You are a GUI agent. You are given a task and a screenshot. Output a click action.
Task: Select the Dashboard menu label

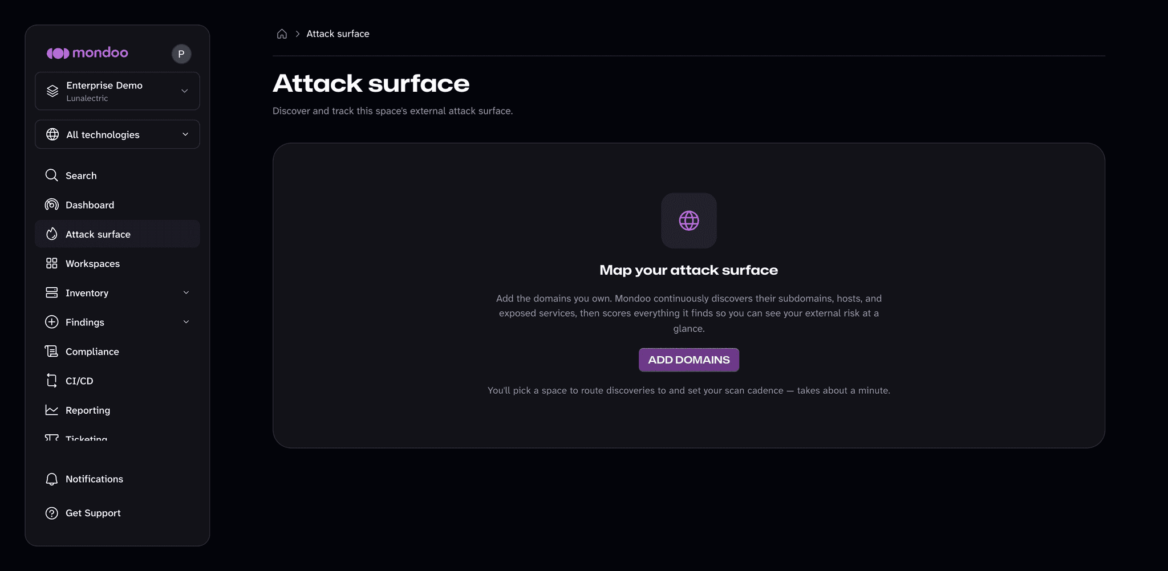point(90,205)
